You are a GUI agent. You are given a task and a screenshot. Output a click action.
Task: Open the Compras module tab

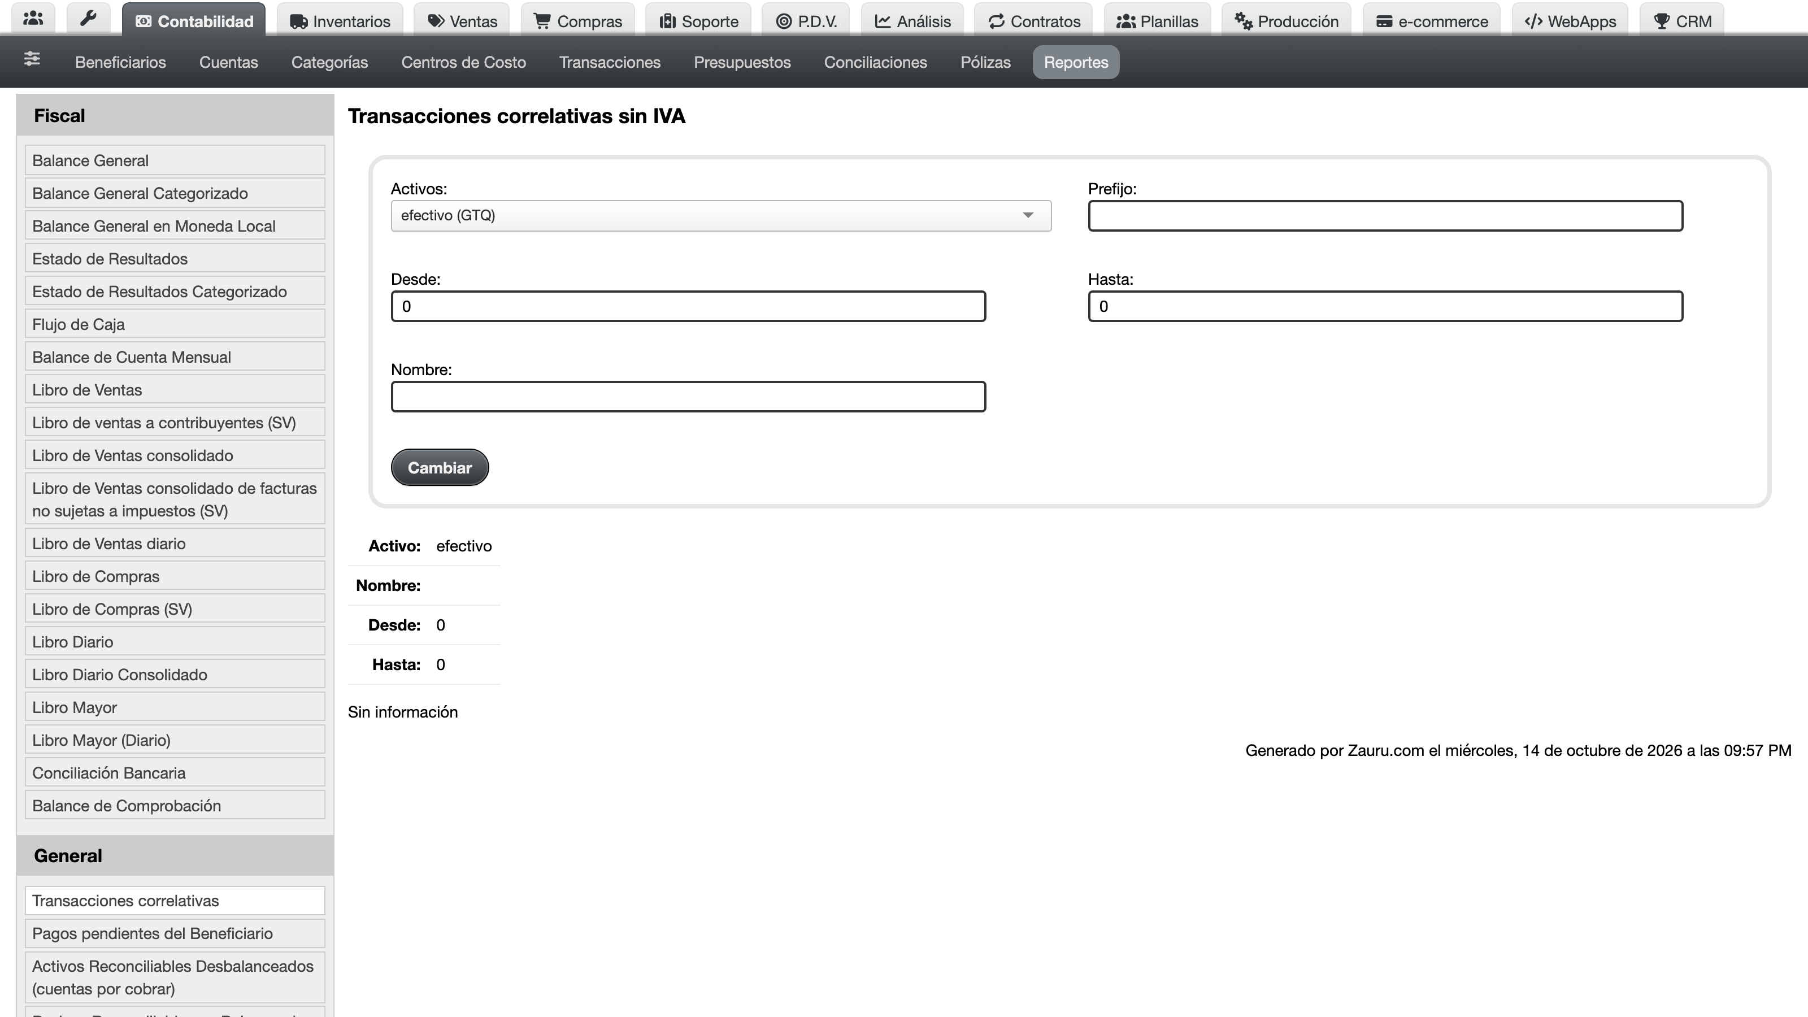coord(577,21)
